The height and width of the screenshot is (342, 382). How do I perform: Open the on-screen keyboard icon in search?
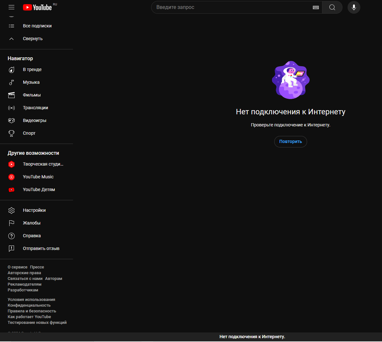[316, 7]
